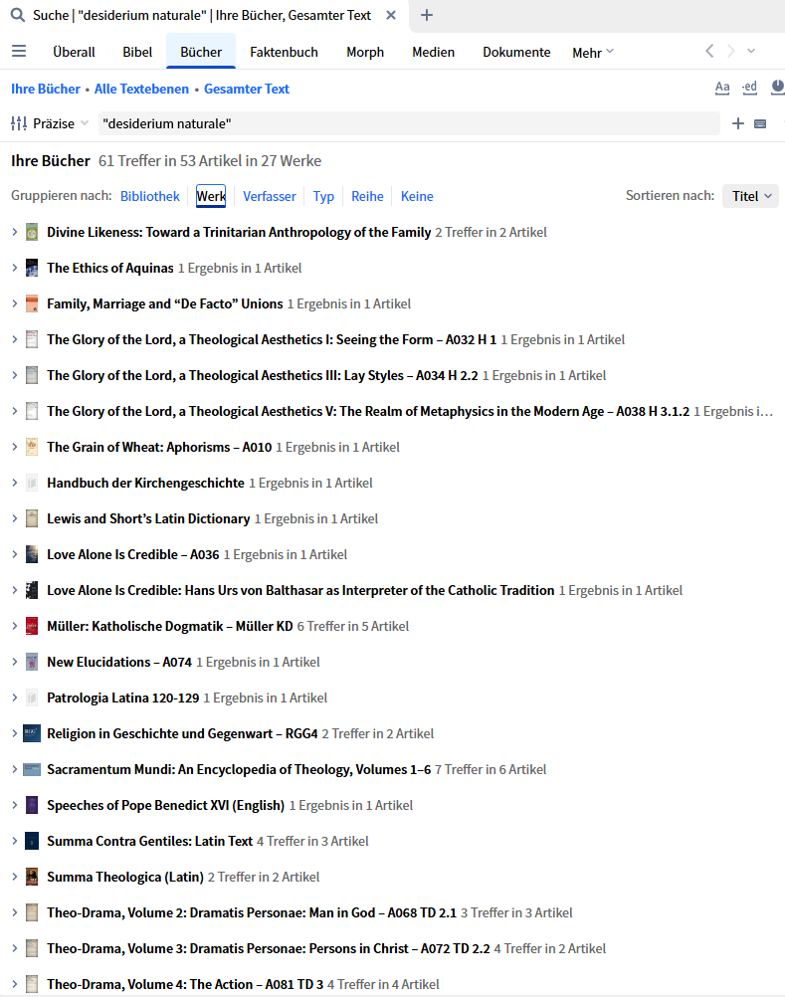Click The Grain of Wheat cover icon
The height and width of the screenshot is (997, 785).
(32, 447)
